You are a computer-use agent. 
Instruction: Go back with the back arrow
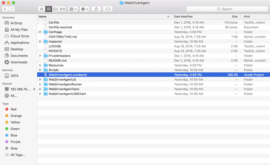[x=5, y=9]
